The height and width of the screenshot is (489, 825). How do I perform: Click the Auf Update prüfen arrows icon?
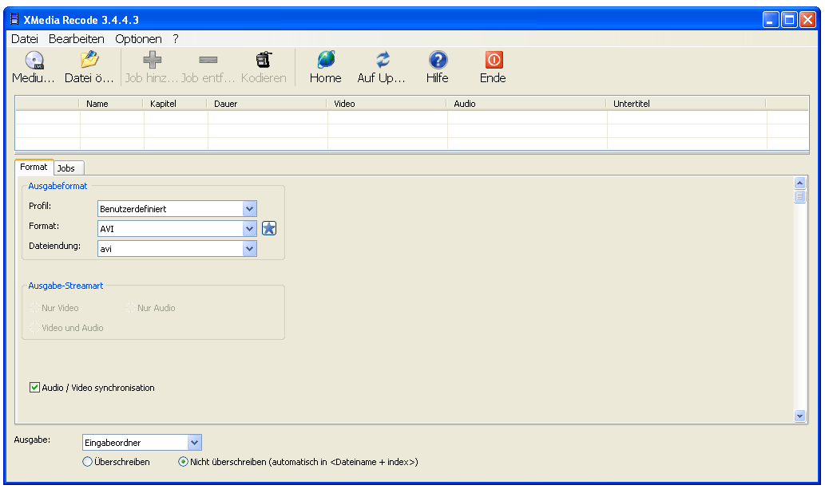[x=383, y=60]
